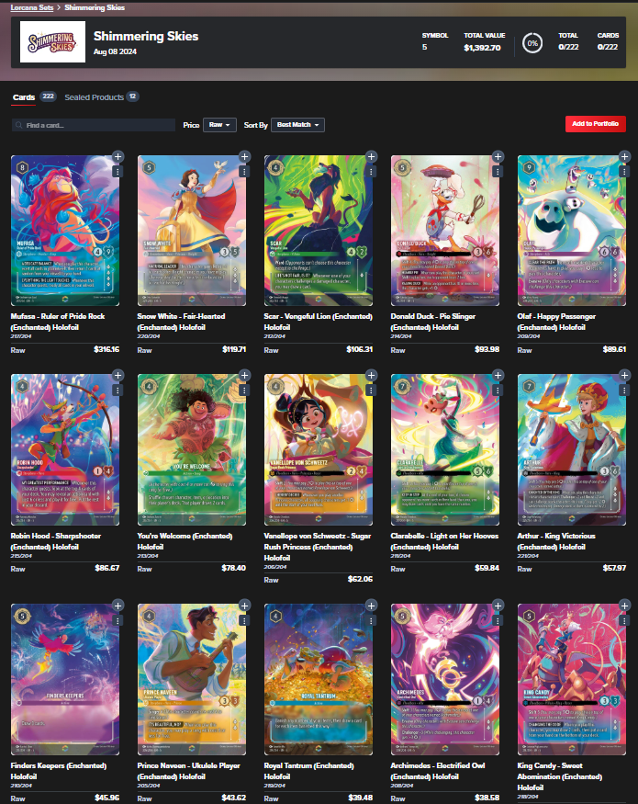Open Olaf - Happy Passenger title link
Image resolution: width=638 pixels, height=804 pixels.
(x=556, y=322)
